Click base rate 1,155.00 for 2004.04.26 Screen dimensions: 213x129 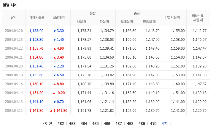[x=36, y=31]
